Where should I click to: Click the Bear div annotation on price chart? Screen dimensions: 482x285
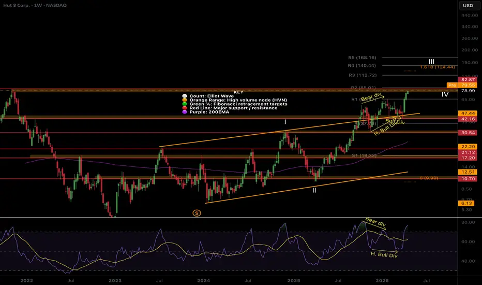pyautogui.click(x=371, y=96)
